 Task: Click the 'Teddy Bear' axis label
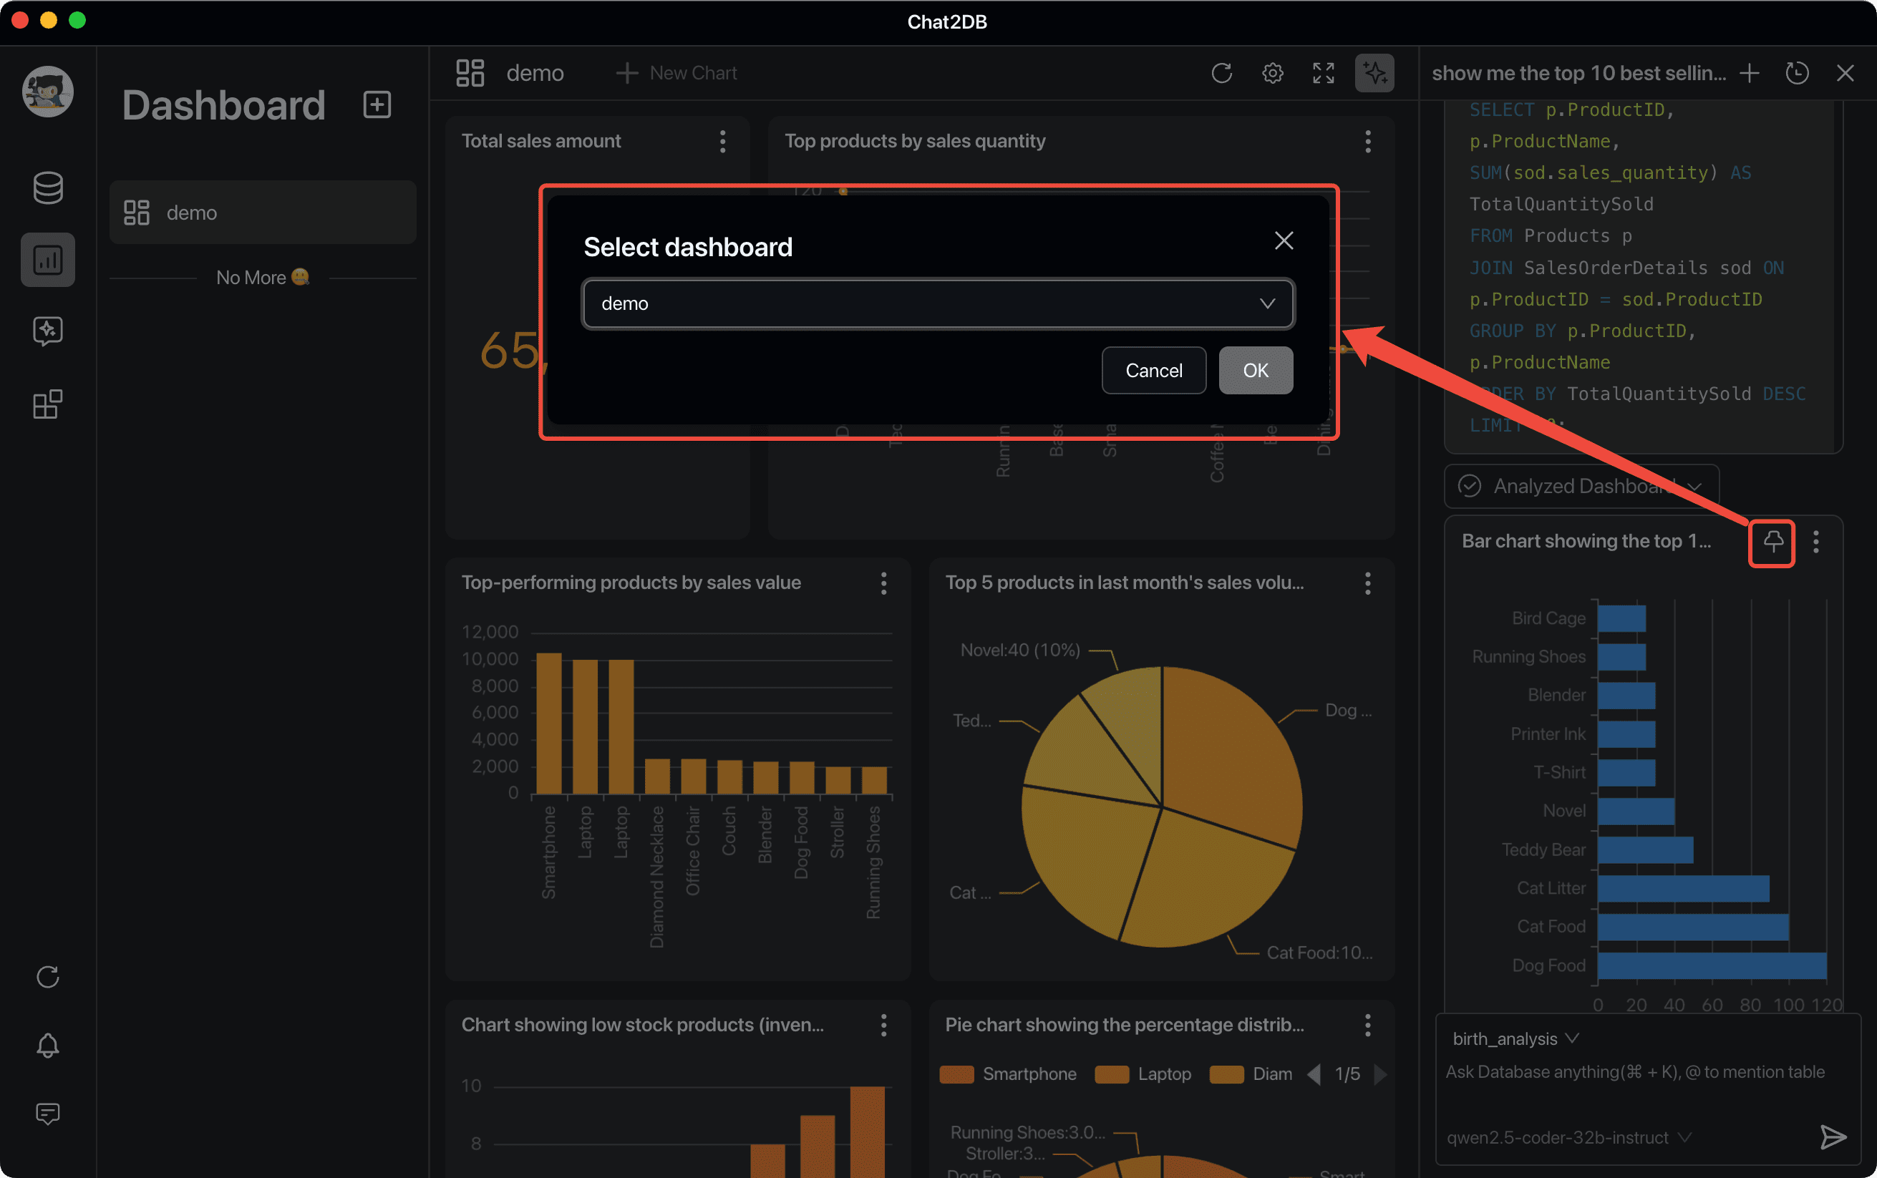1543,850
